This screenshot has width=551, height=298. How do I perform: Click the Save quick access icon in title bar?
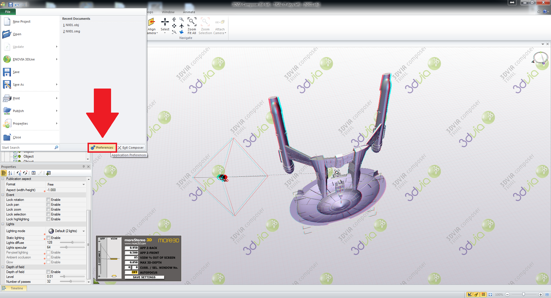11,5
